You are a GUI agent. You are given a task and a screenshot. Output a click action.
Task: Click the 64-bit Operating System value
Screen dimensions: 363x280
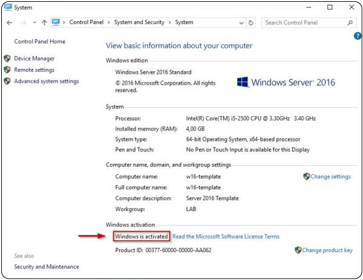[x=243, y=139]
